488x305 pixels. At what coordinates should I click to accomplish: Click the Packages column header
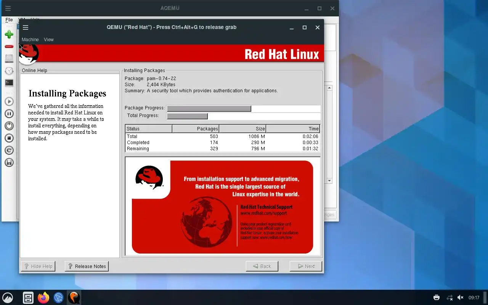196,129
